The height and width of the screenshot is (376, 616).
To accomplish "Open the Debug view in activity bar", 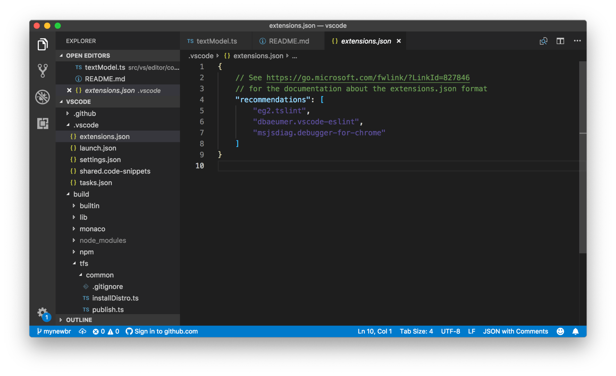I will 43,97.
